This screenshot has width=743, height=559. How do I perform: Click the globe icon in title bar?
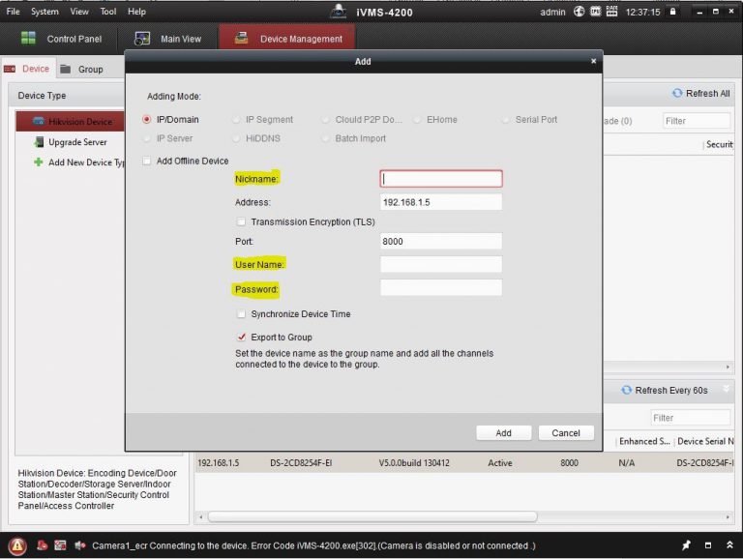click(580, 12)
